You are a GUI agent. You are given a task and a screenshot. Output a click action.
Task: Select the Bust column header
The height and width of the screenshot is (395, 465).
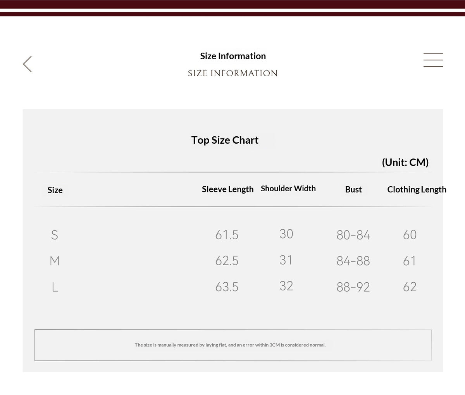click(x=353, y=189)
